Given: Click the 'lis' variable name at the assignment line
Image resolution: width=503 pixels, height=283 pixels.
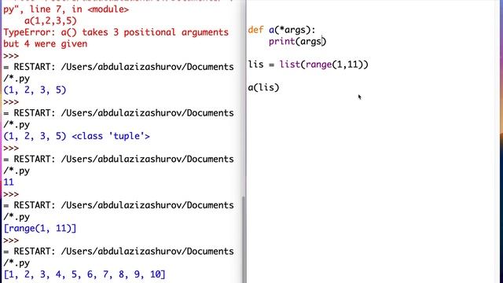Looking at the screenshot, I should [x=255, y=64].
